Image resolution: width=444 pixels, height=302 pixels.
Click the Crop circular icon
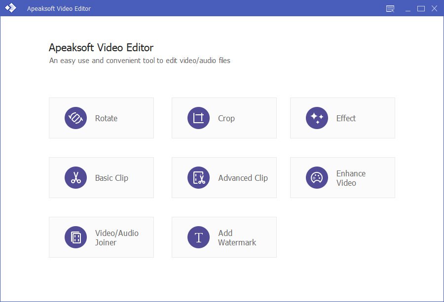pyautogui.click(x=198, y=118)
